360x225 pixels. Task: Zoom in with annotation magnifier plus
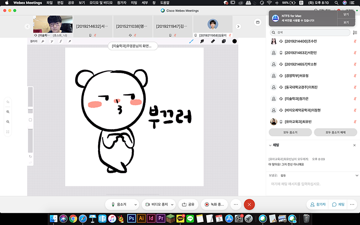point(8,112)
